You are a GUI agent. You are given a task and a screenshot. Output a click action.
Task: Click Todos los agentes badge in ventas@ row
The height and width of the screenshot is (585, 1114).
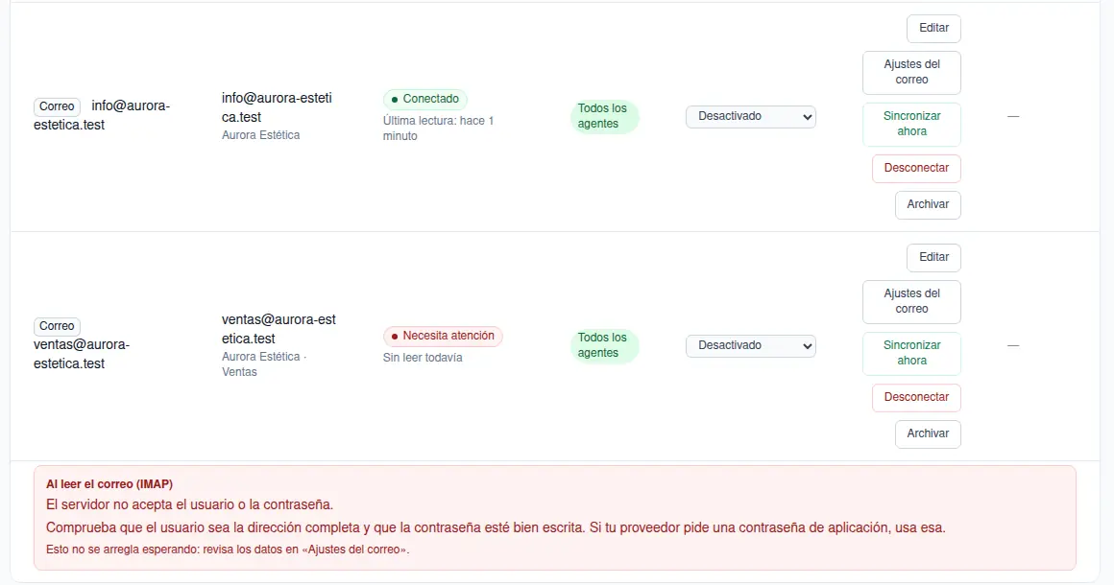coord(605,345)
